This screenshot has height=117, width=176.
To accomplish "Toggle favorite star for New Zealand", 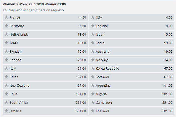I will (x=6, y=85).
